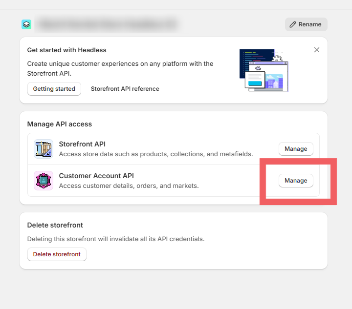Click the Storefront API heading text

[82, 144]
